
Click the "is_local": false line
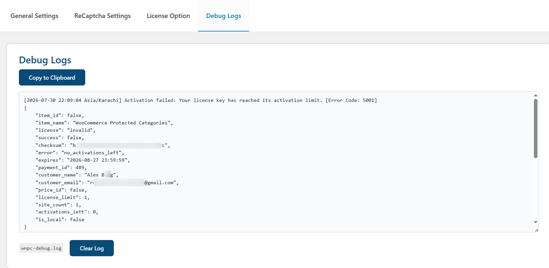point(60,220)
